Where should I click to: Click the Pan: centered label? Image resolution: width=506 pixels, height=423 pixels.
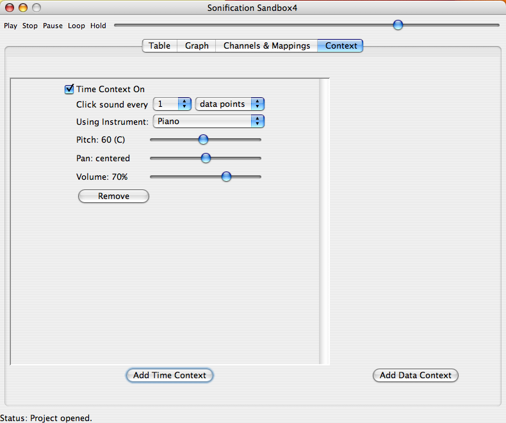click(x=103, y=158)
